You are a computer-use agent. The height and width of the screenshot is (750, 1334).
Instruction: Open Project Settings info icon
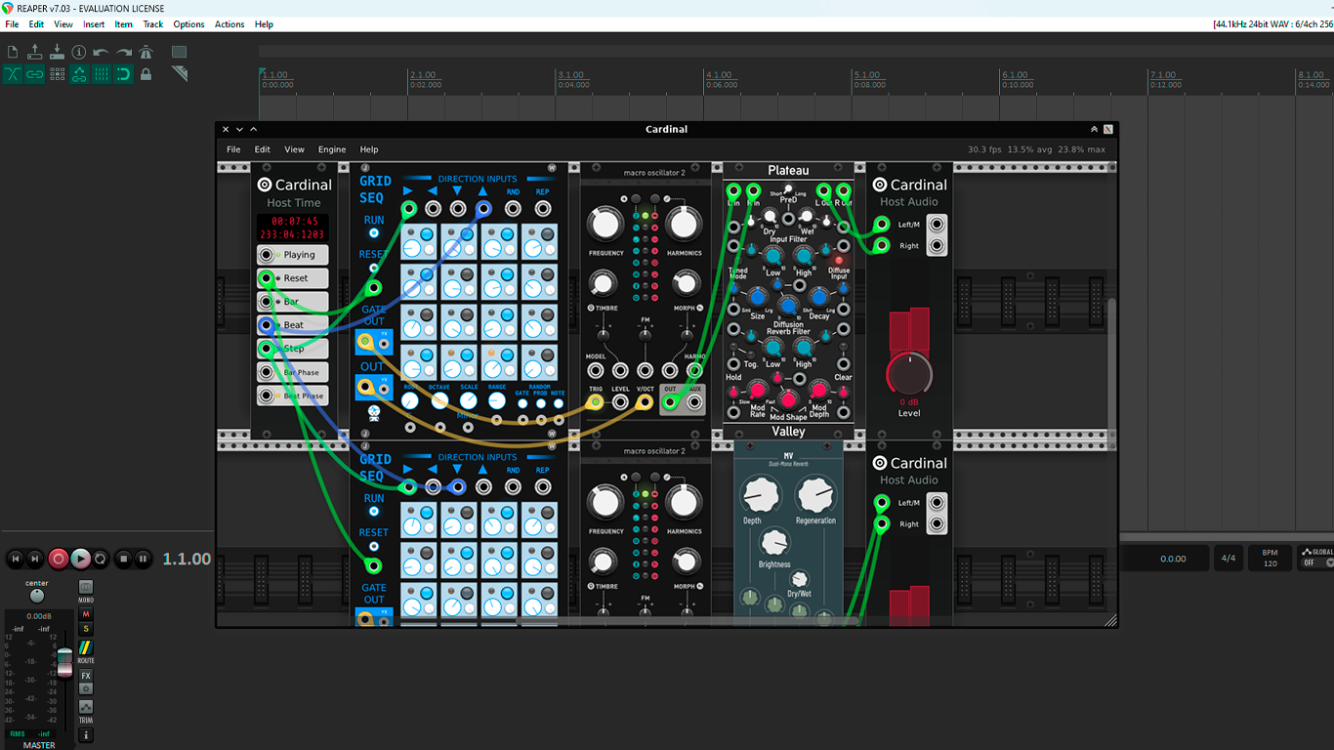coord(79,52)
